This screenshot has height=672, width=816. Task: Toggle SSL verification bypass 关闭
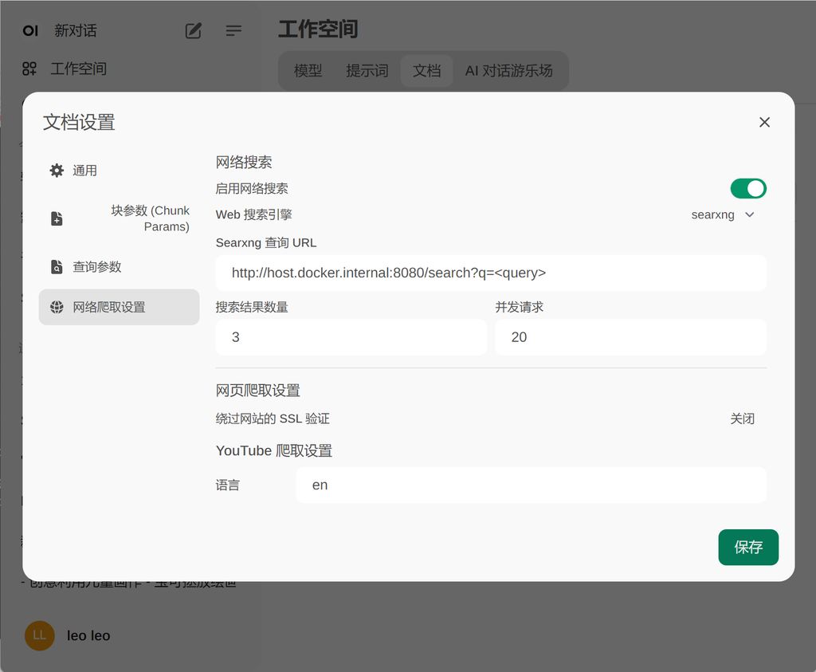pyautogui.click(x=742, y=419)
